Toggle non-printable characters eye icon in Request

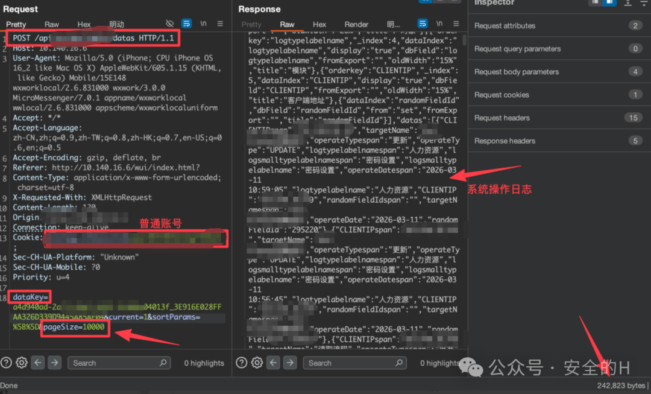tap(169, 24)
